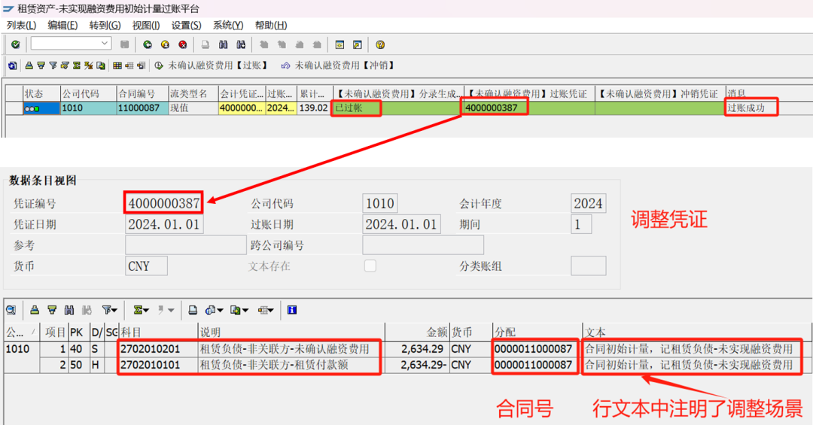Click the empty 参考 field
The width and height of the screenshot is (813, 425).
(x=186, y=245)
